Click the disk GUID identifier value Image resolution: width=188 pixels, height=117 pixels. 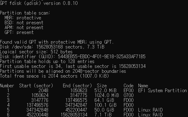[x=101, y=57]
